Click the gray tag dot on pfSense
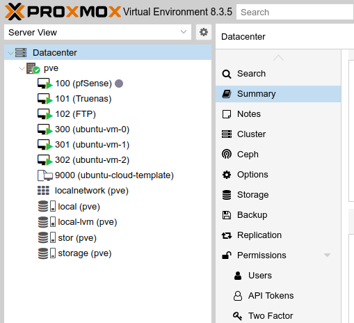This screenshot has height=323, width=354. tap(119, 84)
